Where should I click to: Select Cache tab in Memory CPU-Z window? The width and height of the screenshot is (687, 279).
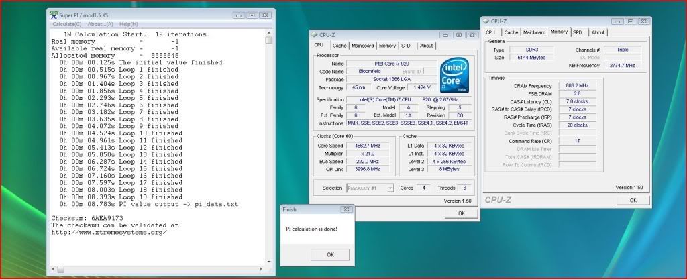click(x=511, y=32)
